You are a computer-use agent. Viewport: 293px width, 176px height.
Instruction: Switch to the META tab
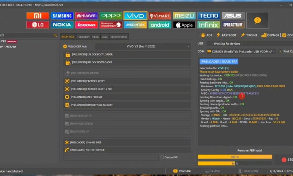click(x=95, y=37)
